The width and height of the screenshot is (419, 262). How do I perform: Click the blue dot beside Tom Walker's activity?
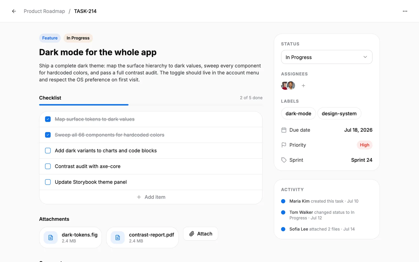(283, 212)
